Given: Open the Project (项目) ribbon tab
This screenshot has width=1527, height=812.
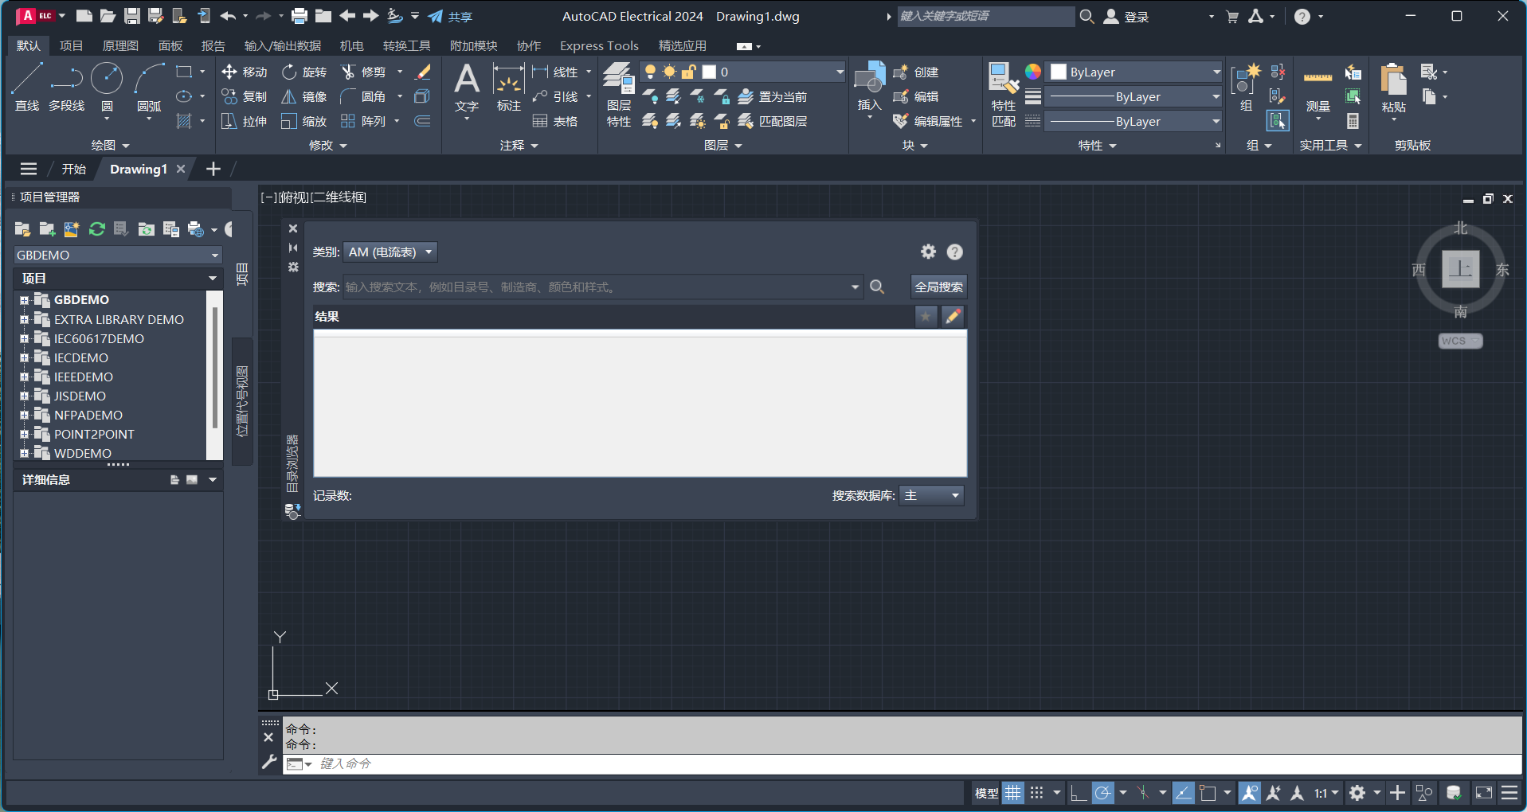Looking at the screenshot, I should (71, 46).
